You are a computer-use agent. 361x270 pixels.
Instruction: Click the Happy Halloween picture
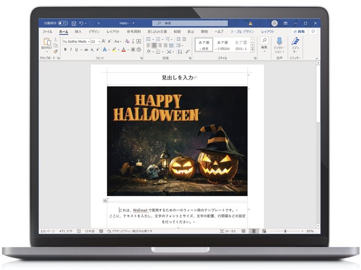(x=177, y=141)
